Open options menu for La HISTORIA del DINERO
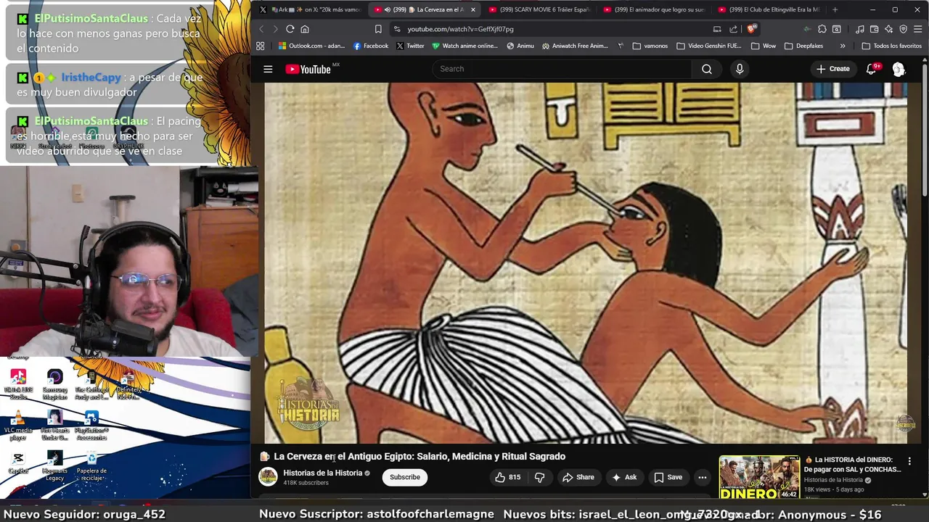 909,461
